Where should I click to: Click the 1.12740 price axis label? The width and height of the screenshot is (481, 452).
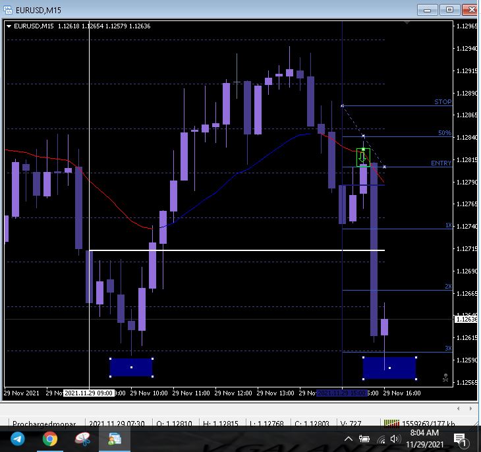[467, 227]
